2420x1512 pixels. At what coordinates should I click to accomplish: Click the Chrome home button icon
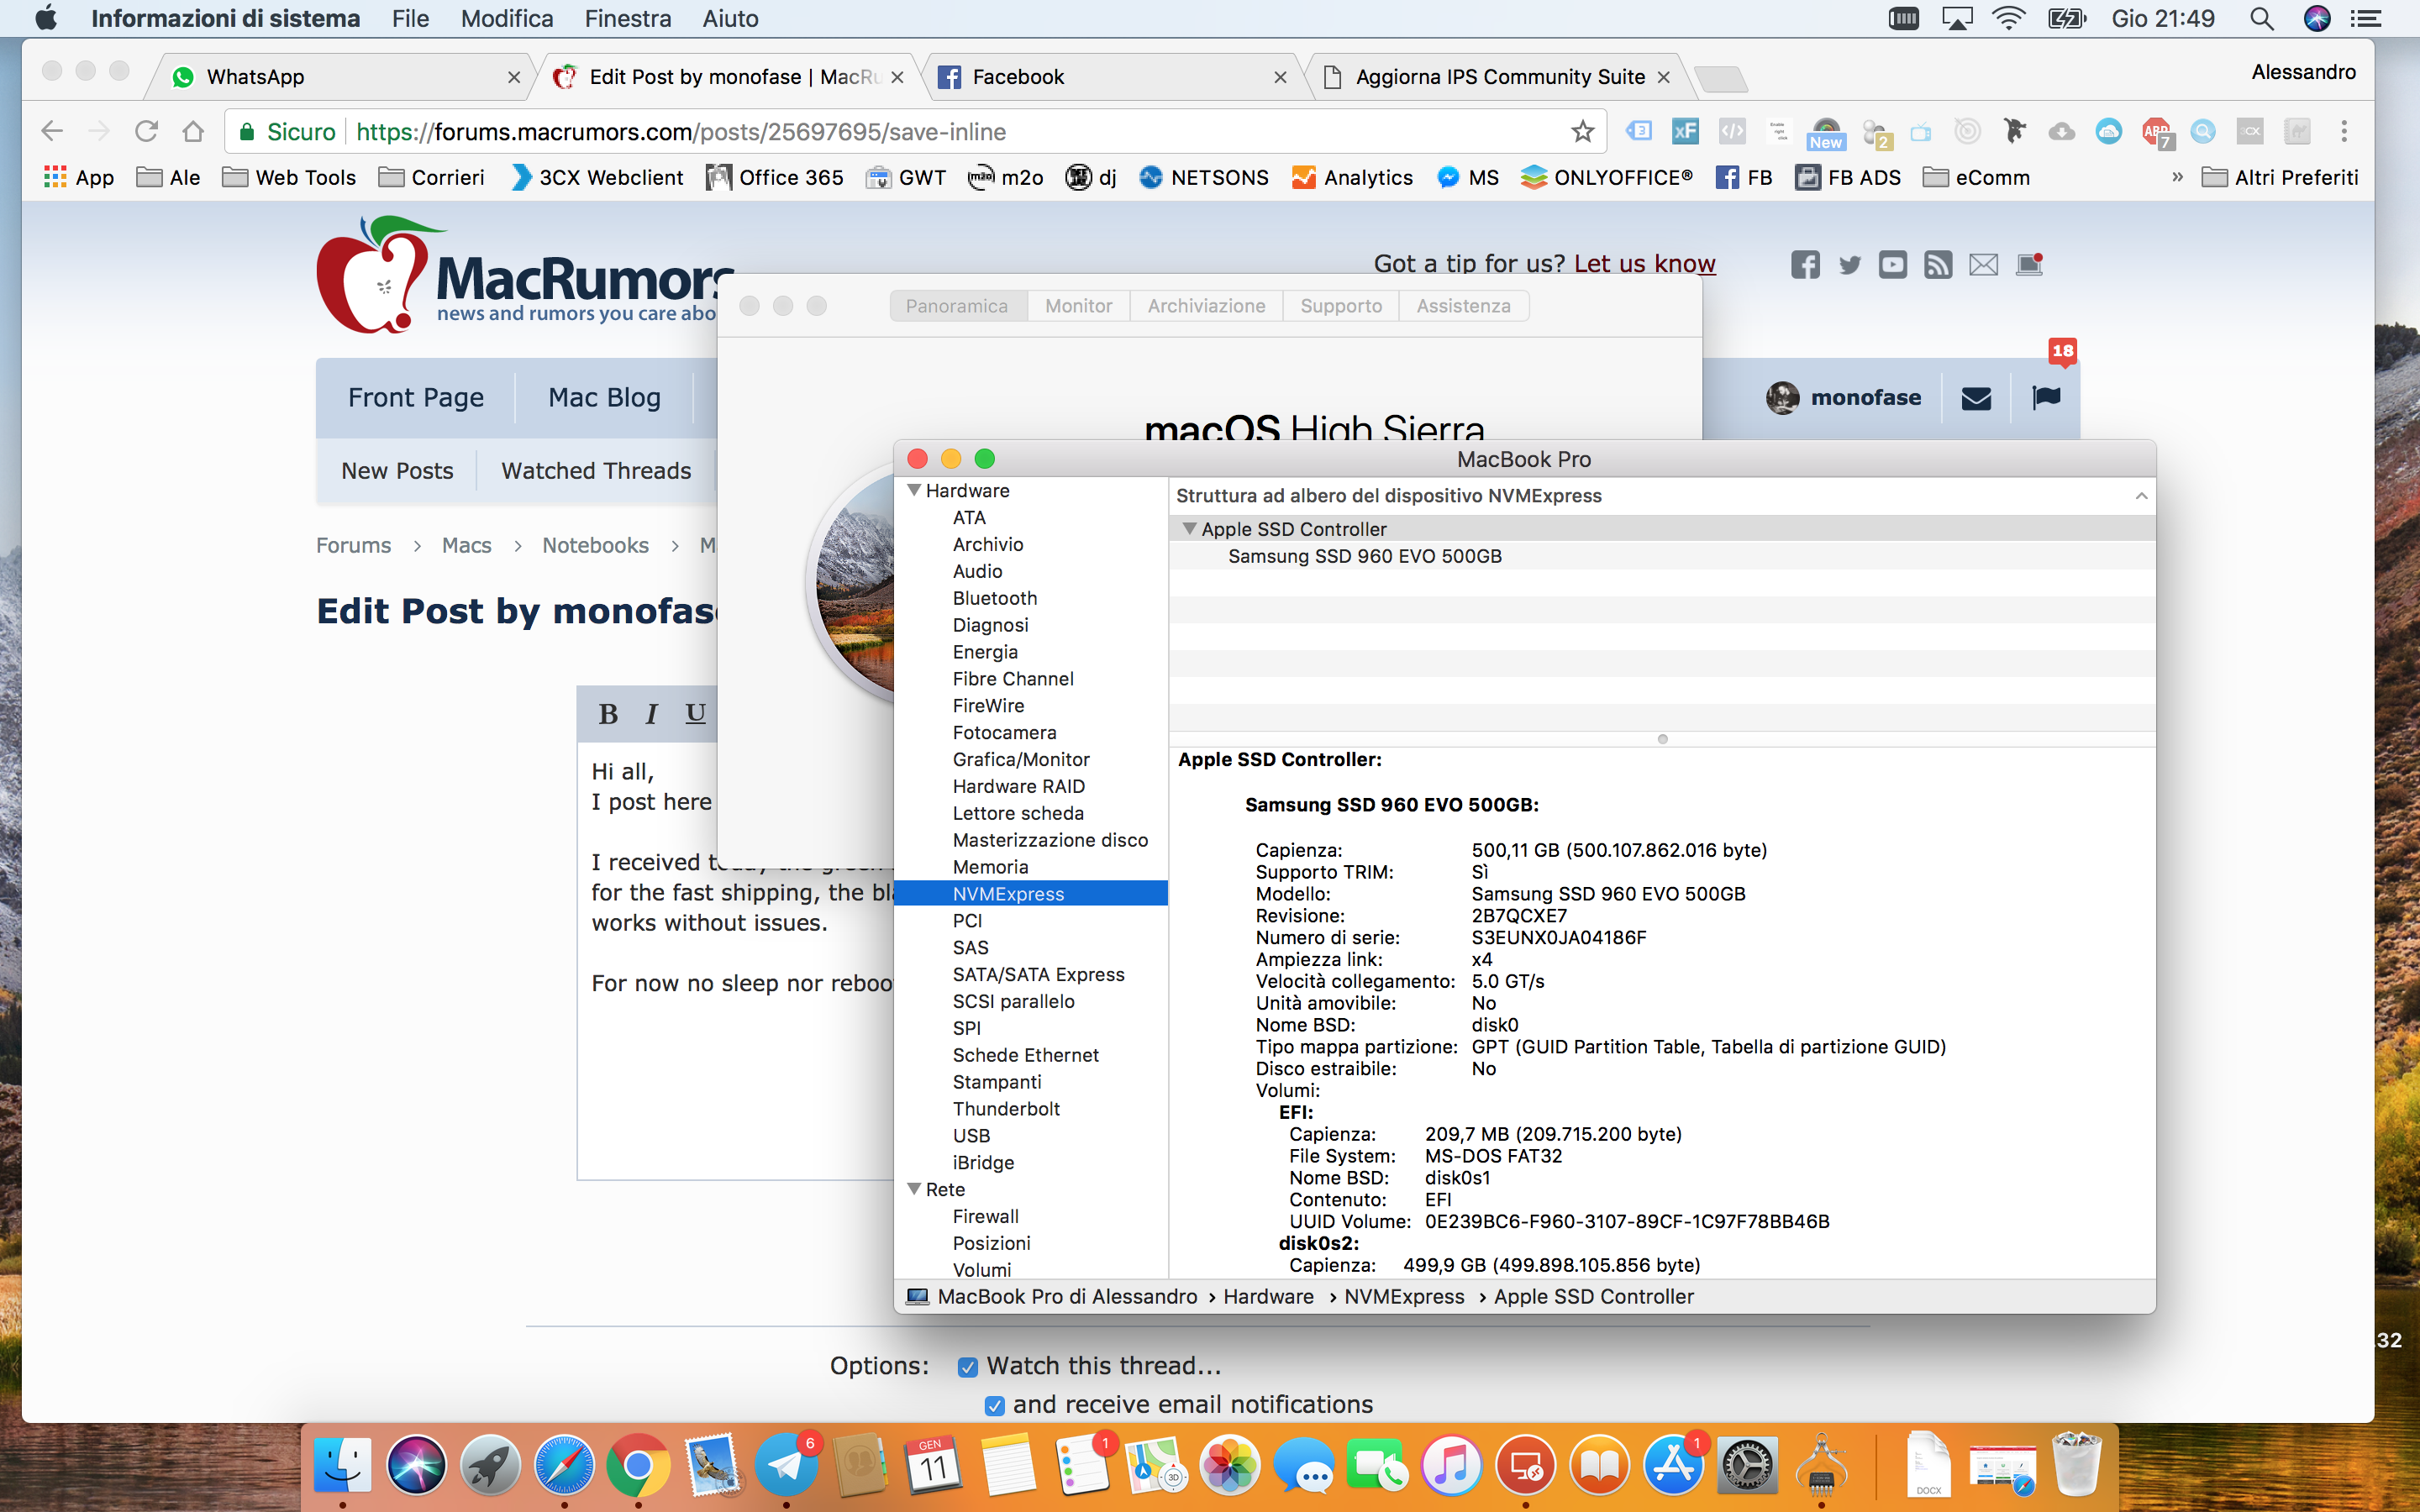point(193,131)
